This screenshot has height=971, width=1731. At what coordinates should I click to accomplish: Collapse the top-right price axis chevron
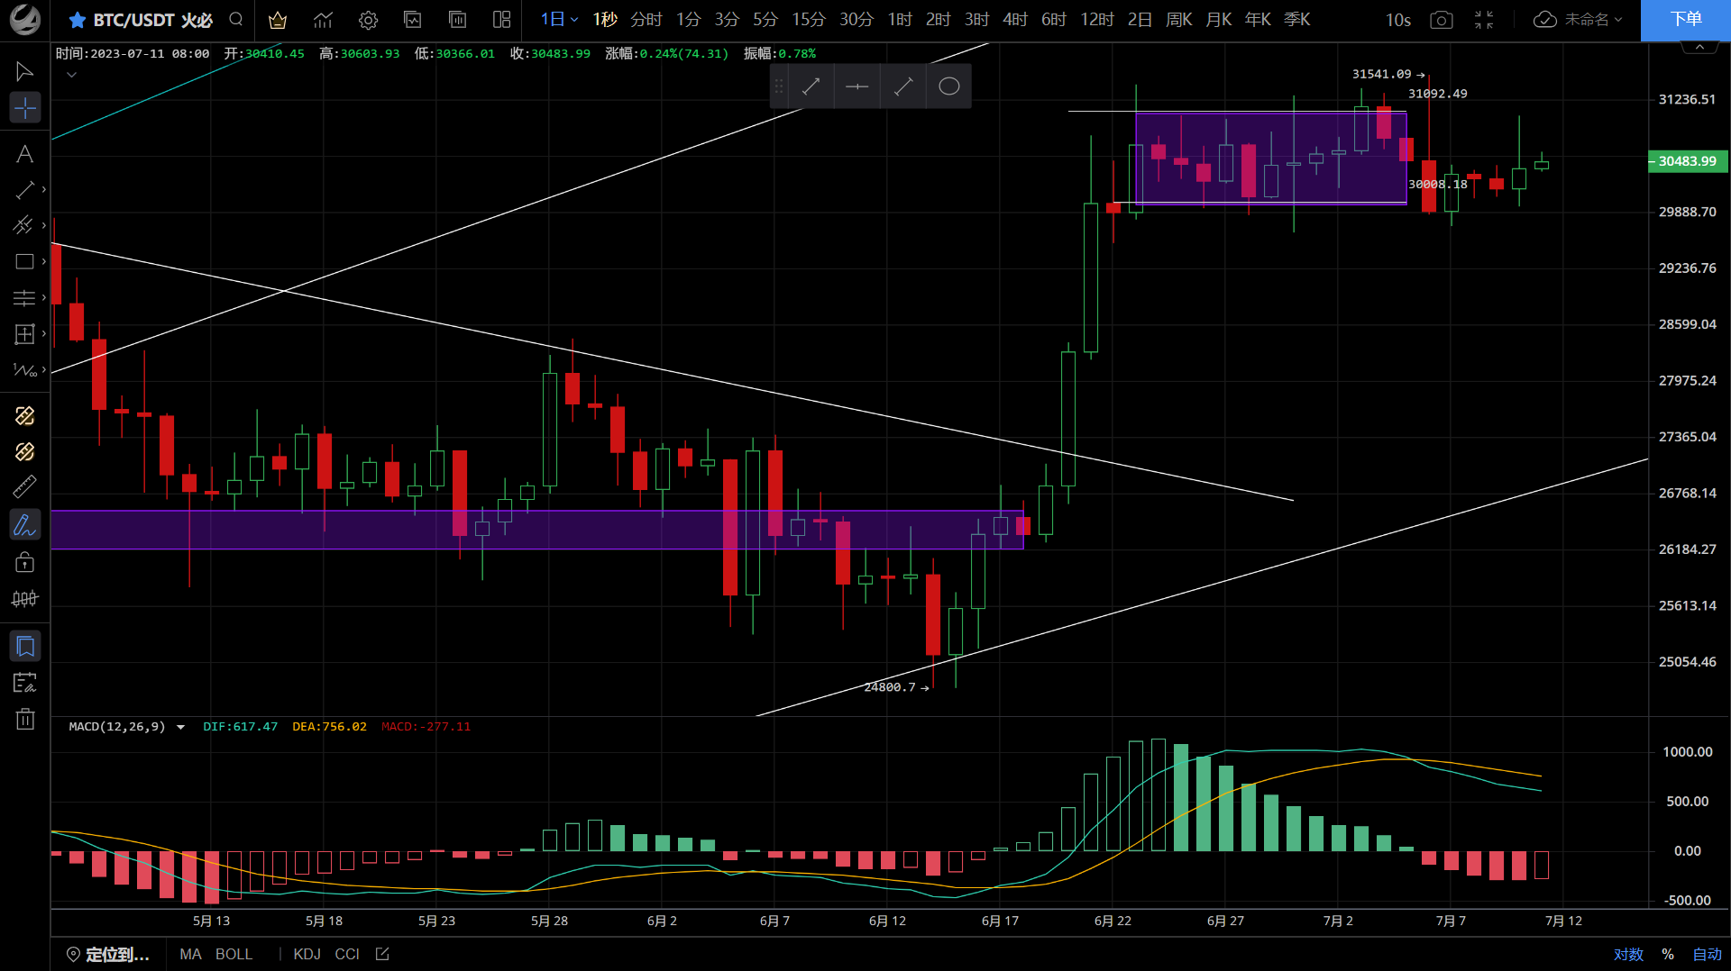tap(1699, 47)
